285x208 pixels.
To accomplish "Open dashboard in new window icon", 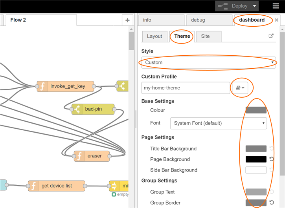I will pyautogui.click(x=271, y=36).
